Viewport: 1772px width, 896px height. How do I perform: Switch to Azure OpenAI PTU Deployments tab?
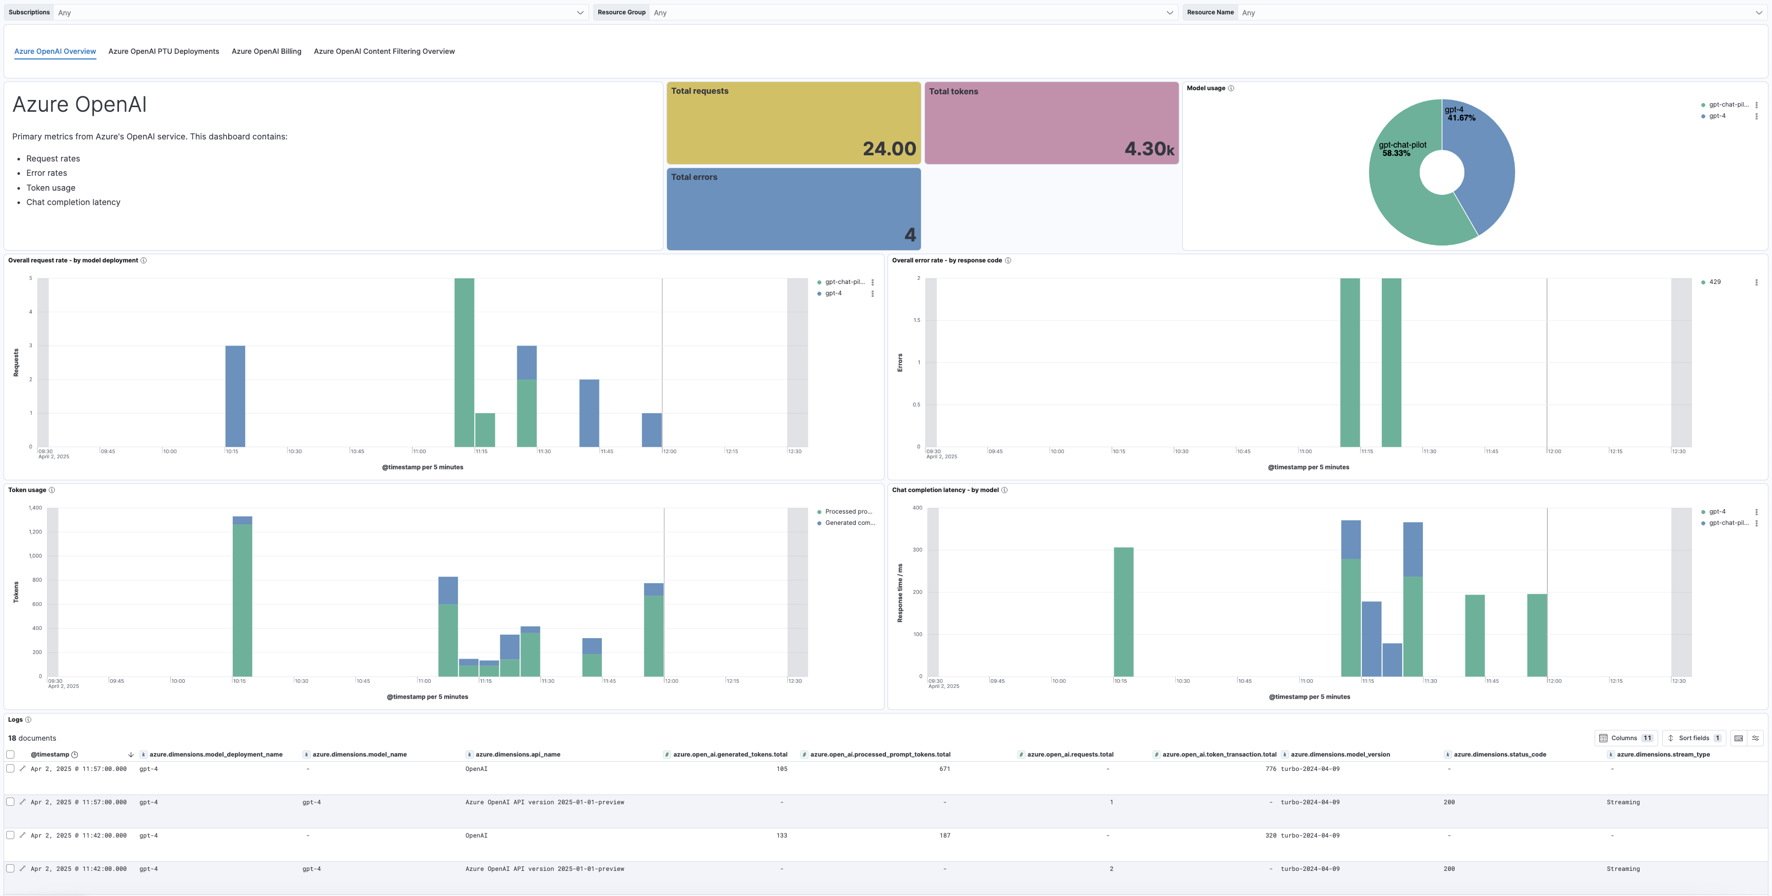(x=163, y=51)
